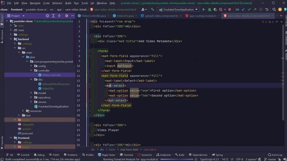The image size is (287, 161).
Task: Select pom.xml in project tree
Action: [x=27, y=133]
